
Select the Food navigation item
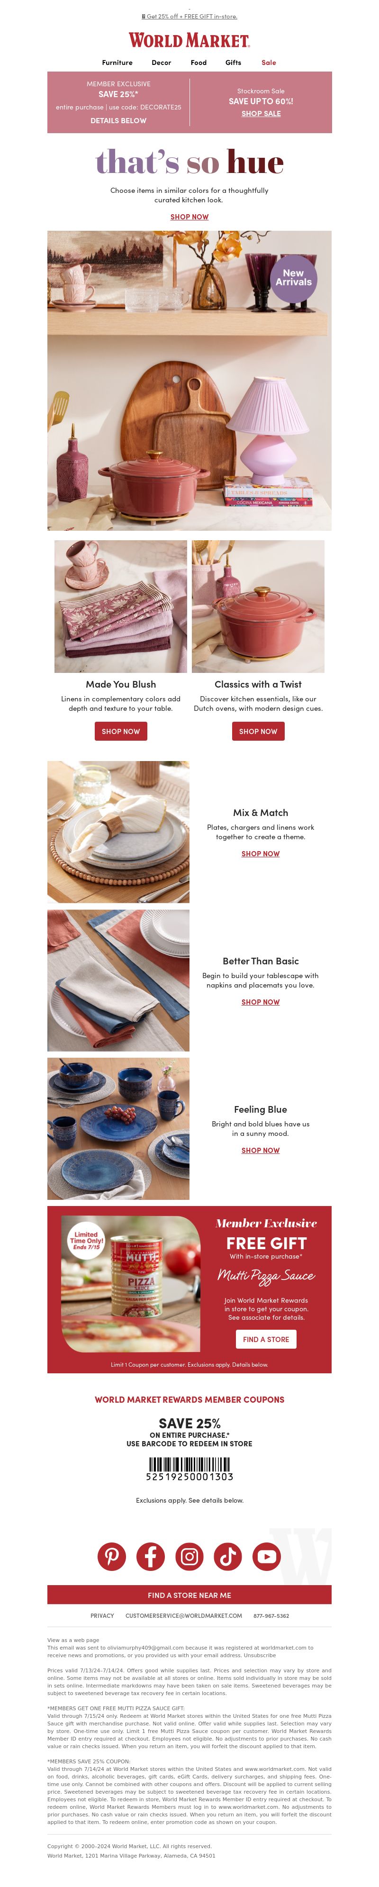199,63
